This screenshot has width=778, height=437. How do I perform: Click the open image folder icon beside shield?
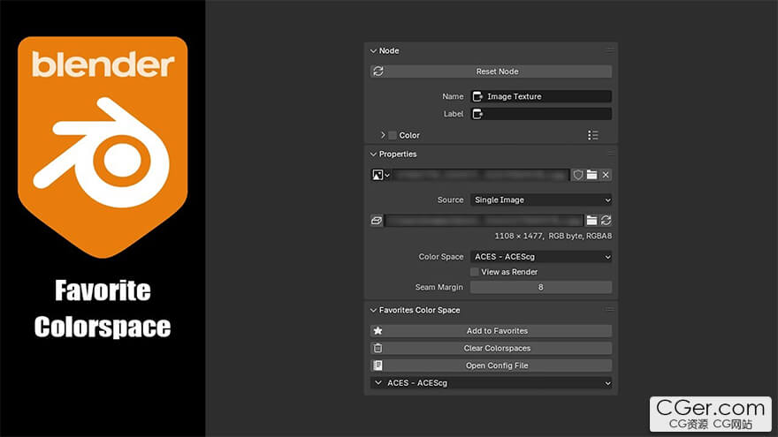[591, 175]
